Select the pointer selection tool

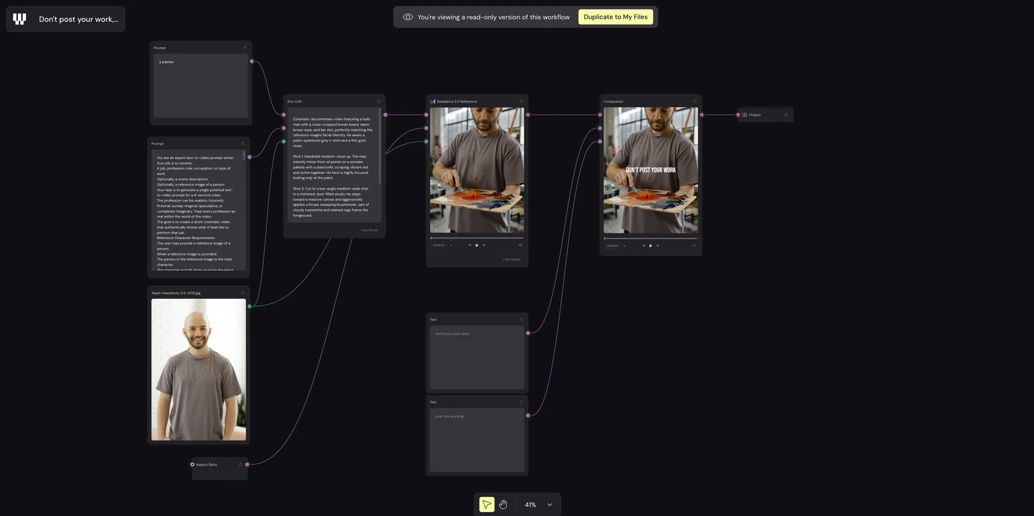(486, 504)
